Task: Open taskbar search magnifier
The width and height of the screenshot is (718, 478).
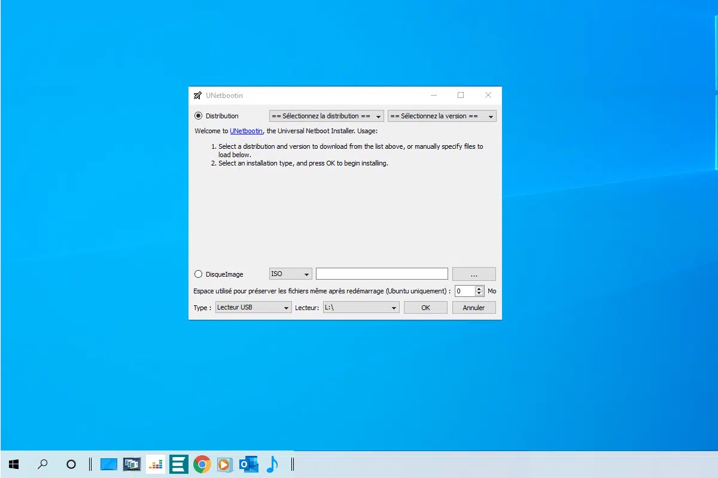Action: coord(42,464)
